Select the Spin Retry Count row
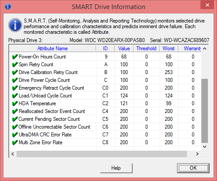Viewport: 217px width, 181px height. click(105, 65)
